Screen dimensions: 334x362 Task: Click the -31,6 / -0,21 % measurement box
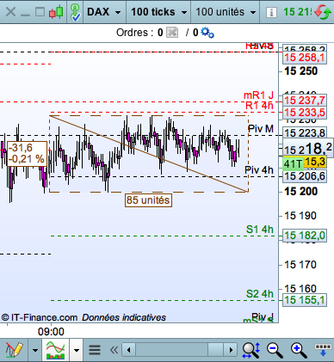(27, 154)
